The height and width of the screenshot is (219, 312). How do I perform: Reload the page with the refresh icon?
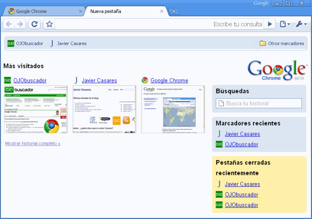coord(35,24)
